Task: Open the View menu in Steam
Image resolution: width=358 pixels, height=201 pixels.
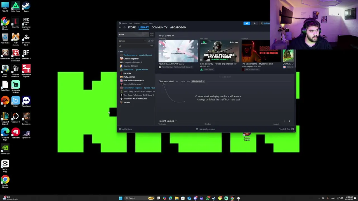Action: [x=131, y=23]
